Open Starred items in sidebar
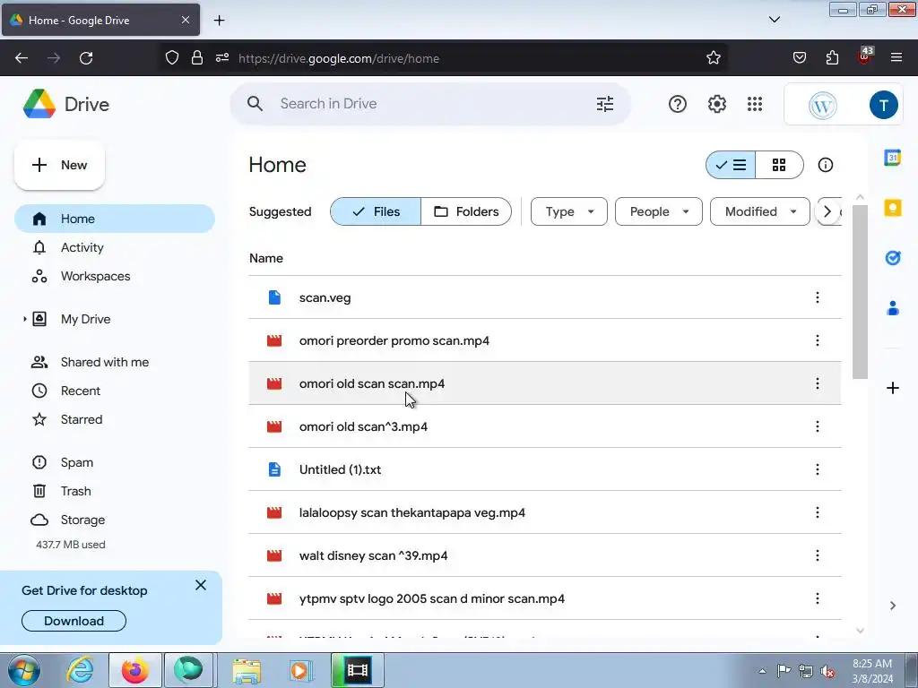 [115, 419]
